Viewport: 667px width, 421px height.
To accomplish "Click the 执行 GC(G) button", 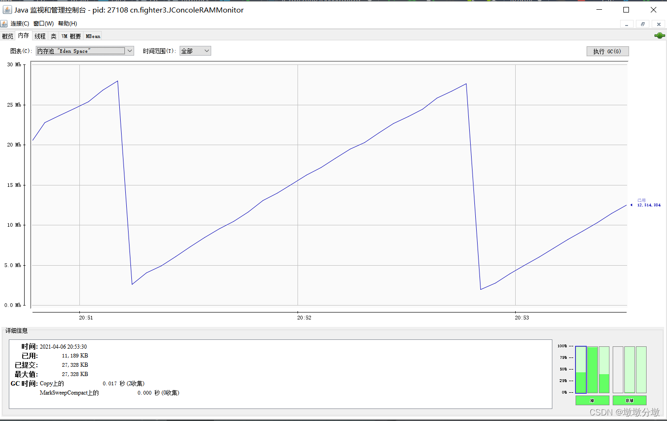I will [607, 51].
